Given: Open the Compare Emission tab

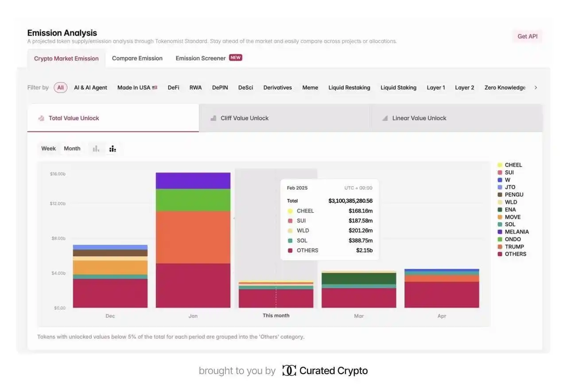Looking at the screenshot, I should coord(137,59).
